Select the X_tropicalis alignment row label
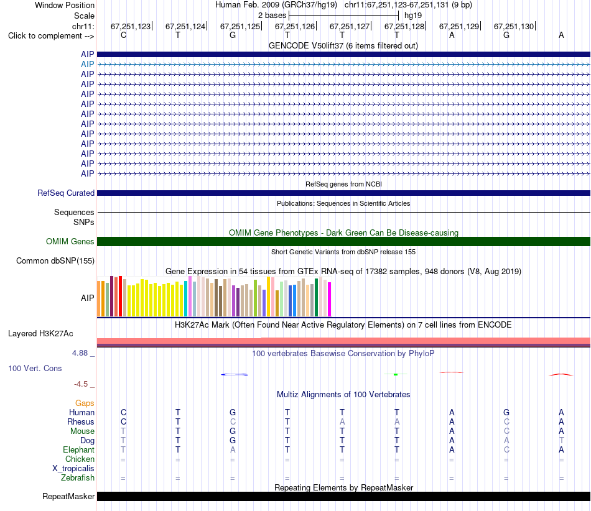This screenshot has height=511, width=591. pos(73,469)
